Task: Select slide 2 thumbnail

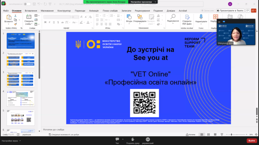Action: tap(21, 60)
